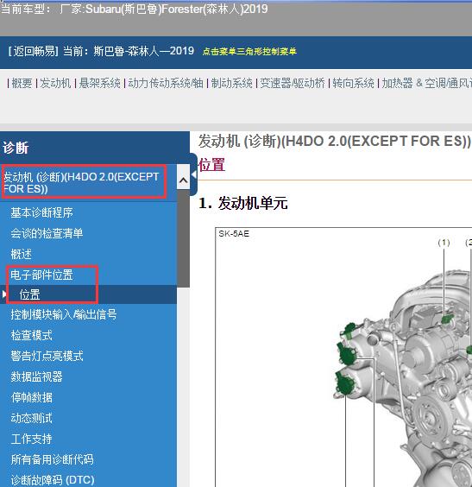
Task: Open the 变速器/驱动桥 menu
Action: tap(293, 83)
